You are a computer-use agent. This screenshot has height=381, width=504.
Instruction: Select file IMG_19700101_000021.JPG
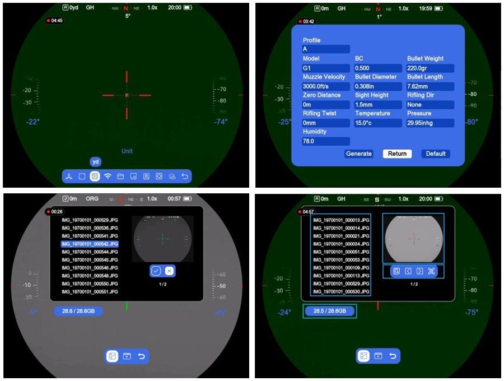pos(341,236)
